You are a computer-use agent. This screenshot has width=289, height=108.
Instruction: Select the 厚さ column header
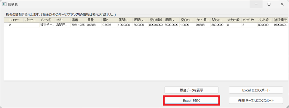(x=109, y=20)
